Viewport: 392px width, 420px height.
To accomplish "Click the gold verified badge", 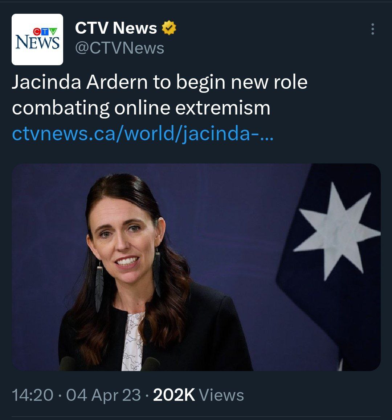I will 169,28.
